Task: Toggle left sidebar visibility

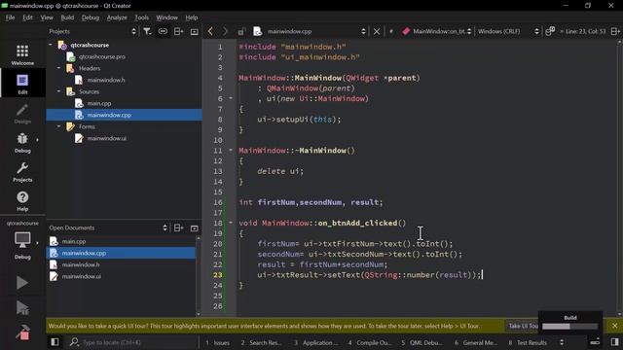Action: [55, 342]
